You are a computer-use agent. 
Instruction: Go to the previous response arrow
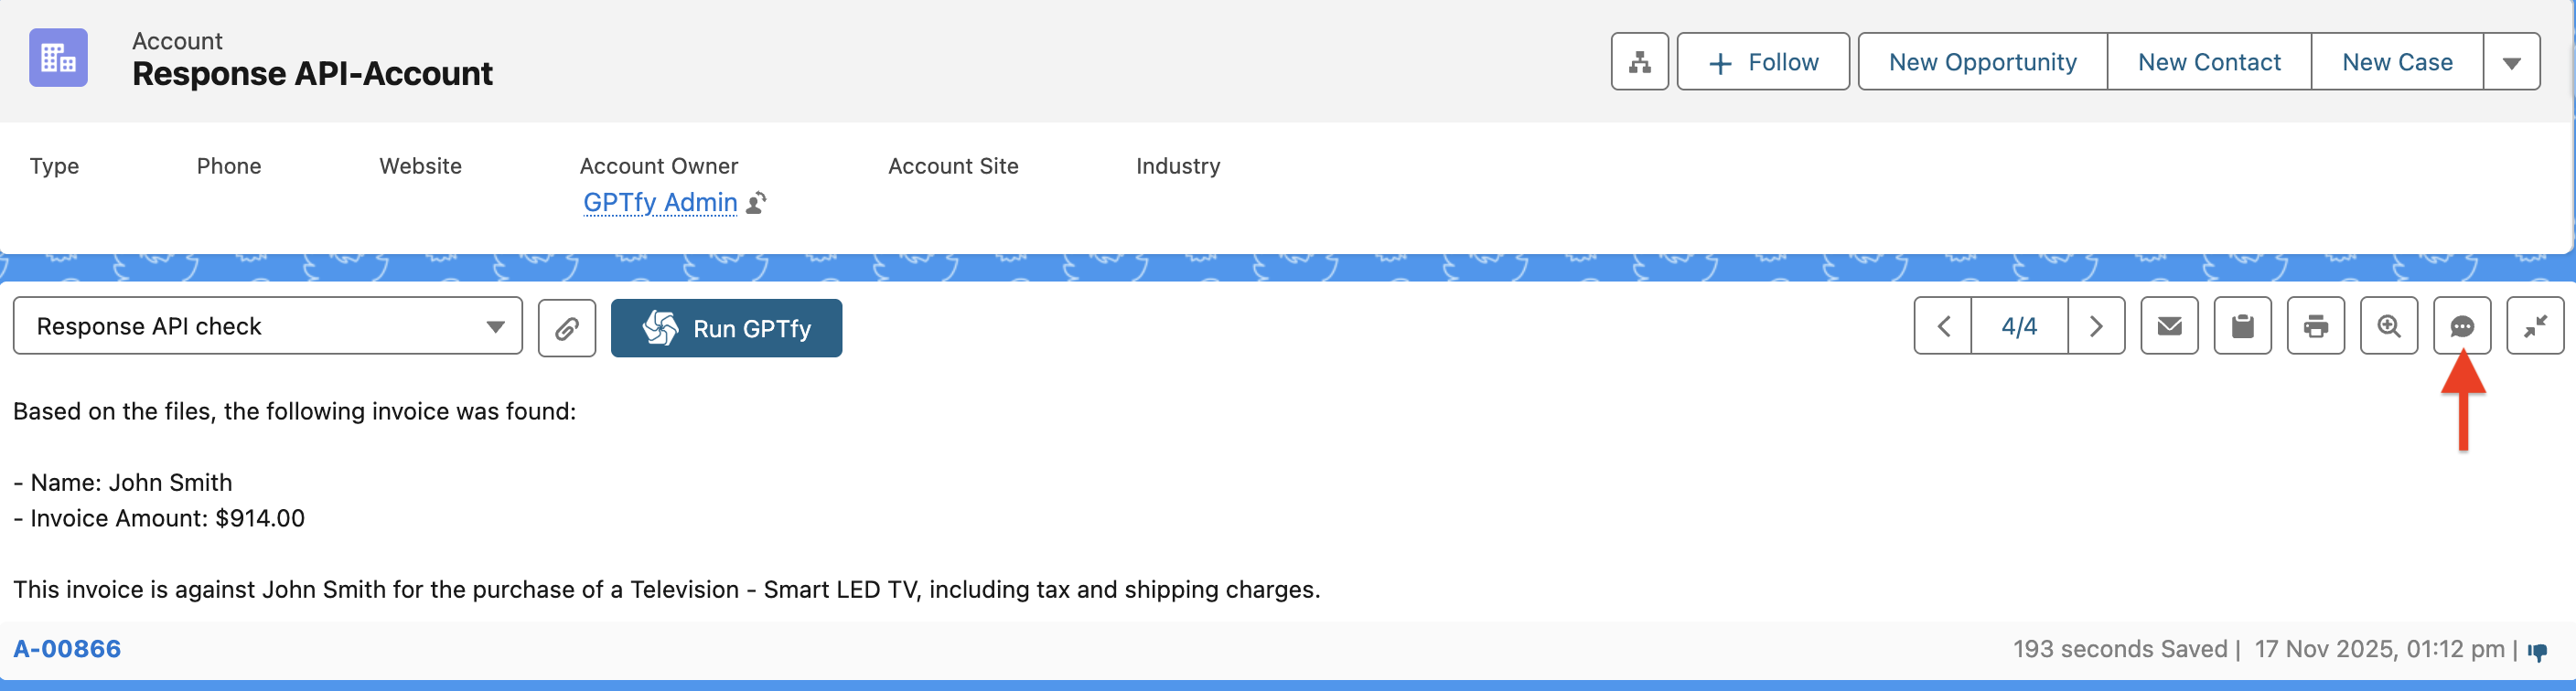coord(1943,326)
